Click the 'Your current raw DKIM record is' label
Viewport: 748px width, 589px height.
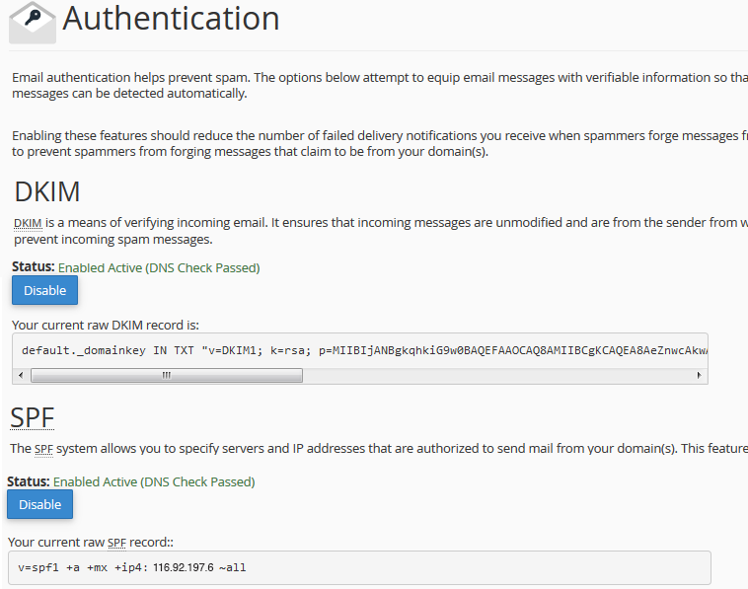coord(108,325)
